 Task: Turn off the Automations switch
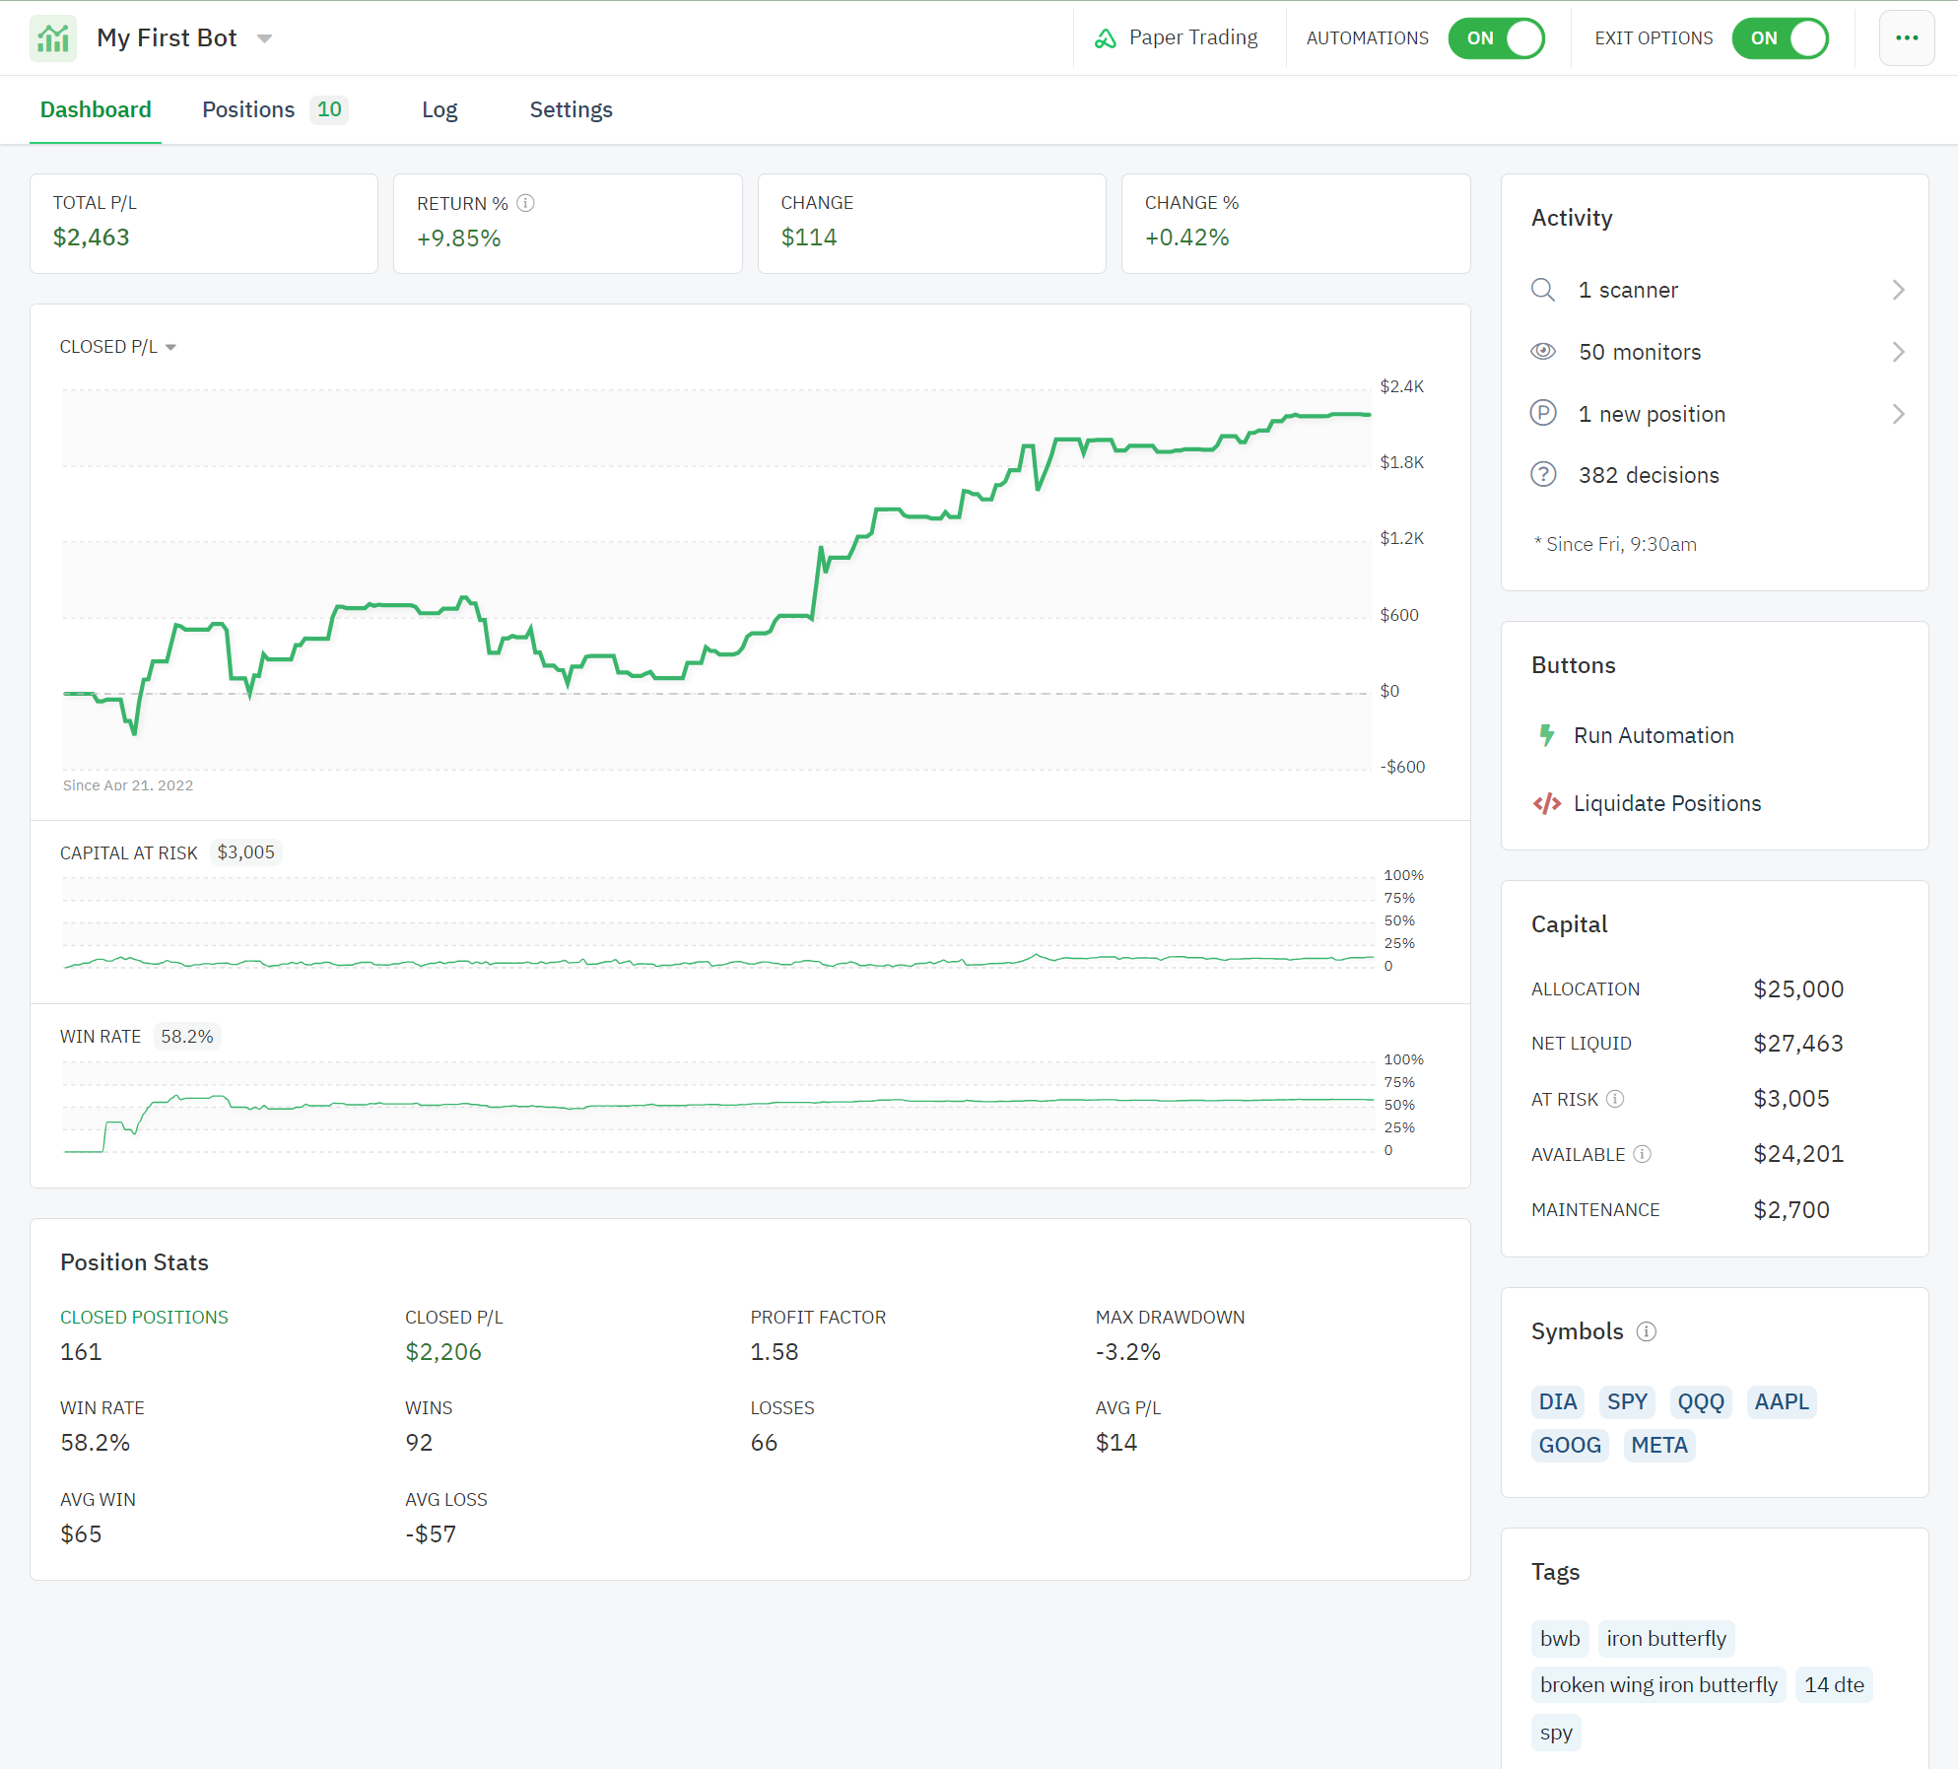[x=1496, y=38]
